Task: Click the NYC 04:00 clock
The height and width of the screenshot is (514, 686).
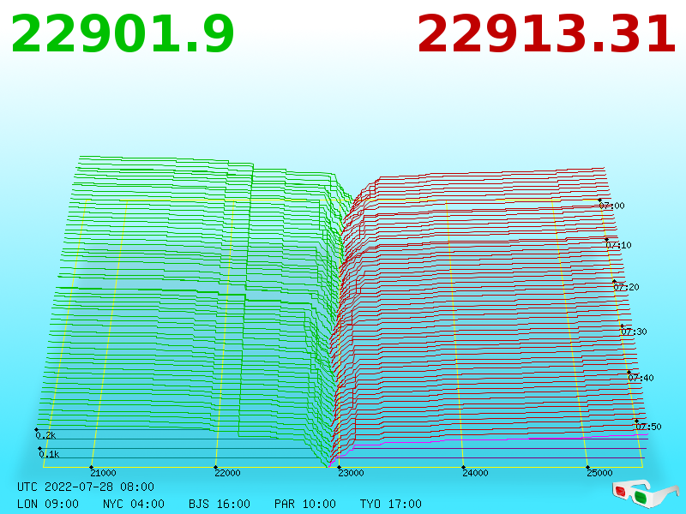Action: point(134,504)
